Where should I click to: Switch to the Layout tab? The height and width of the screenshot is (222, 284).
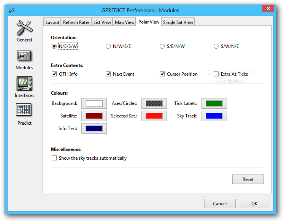coord(52,22)
